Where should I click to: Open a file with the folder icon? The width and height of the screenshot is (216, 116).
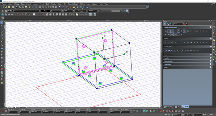[6, 7]
